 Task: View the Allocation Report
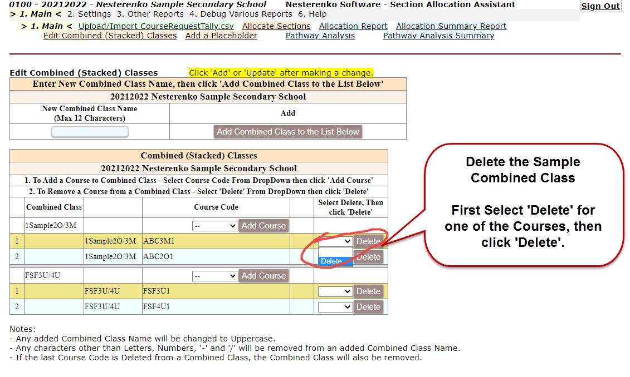(353, 26)
